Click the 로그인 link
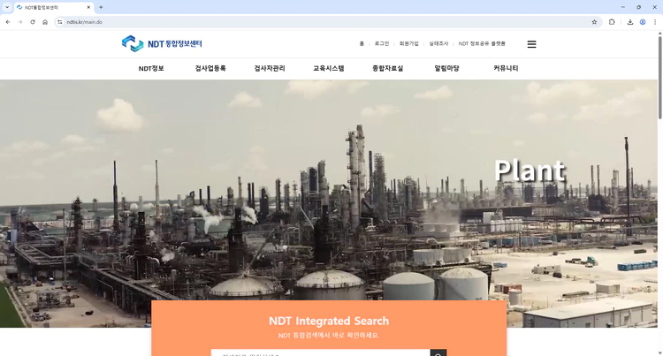 [x=381, y=43]
